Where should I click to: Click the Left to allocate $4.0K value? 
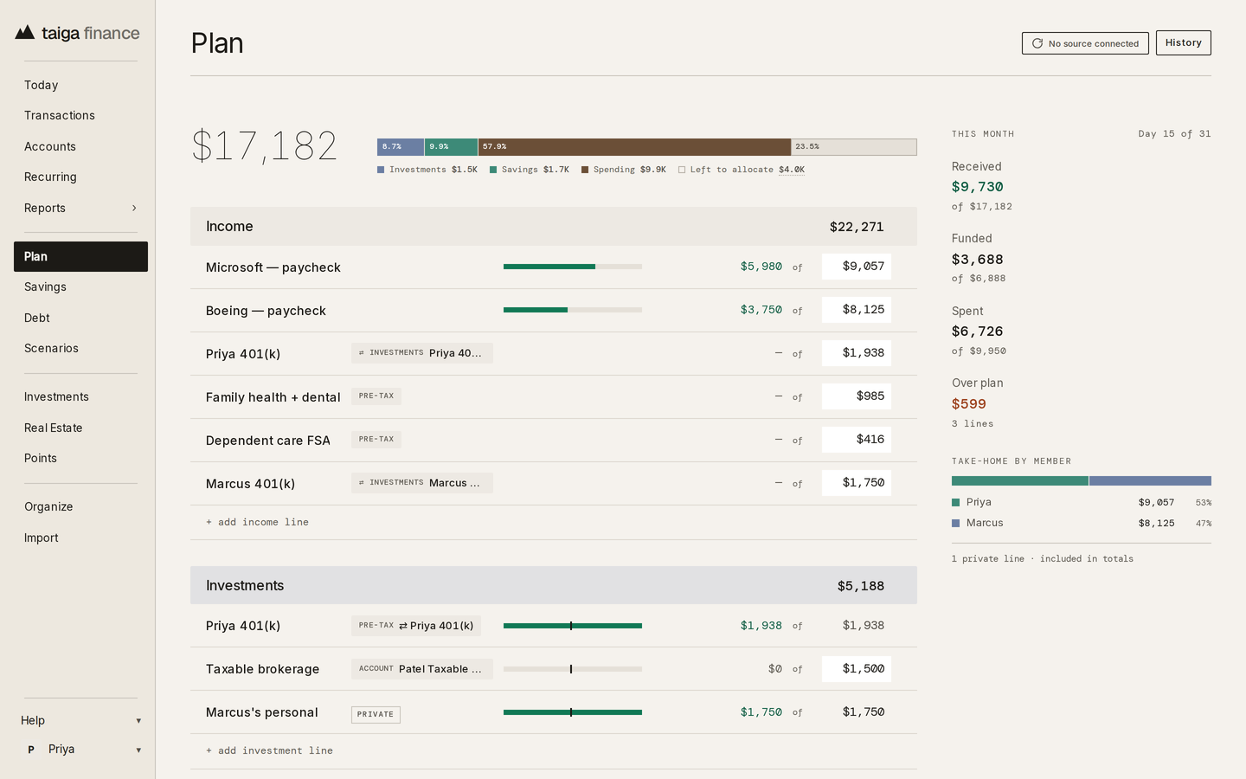pos(792,170)
